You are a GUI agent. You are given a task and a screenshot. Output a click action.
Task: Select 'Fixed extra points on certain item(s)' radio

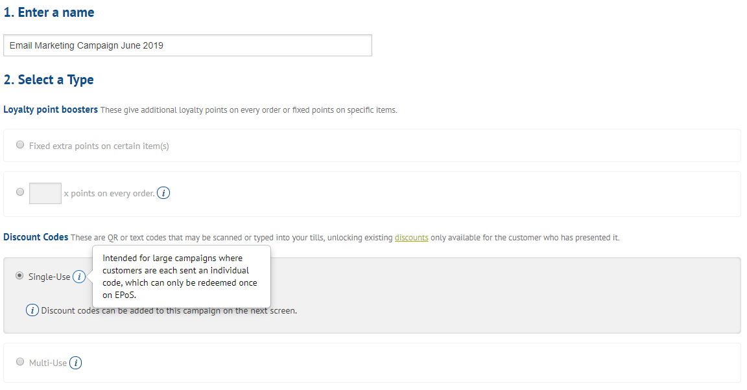(20, 145)
